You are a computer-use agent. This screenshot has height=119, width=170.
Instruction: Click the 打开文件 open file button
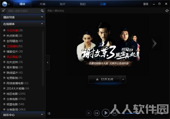(x=104, y=79)
